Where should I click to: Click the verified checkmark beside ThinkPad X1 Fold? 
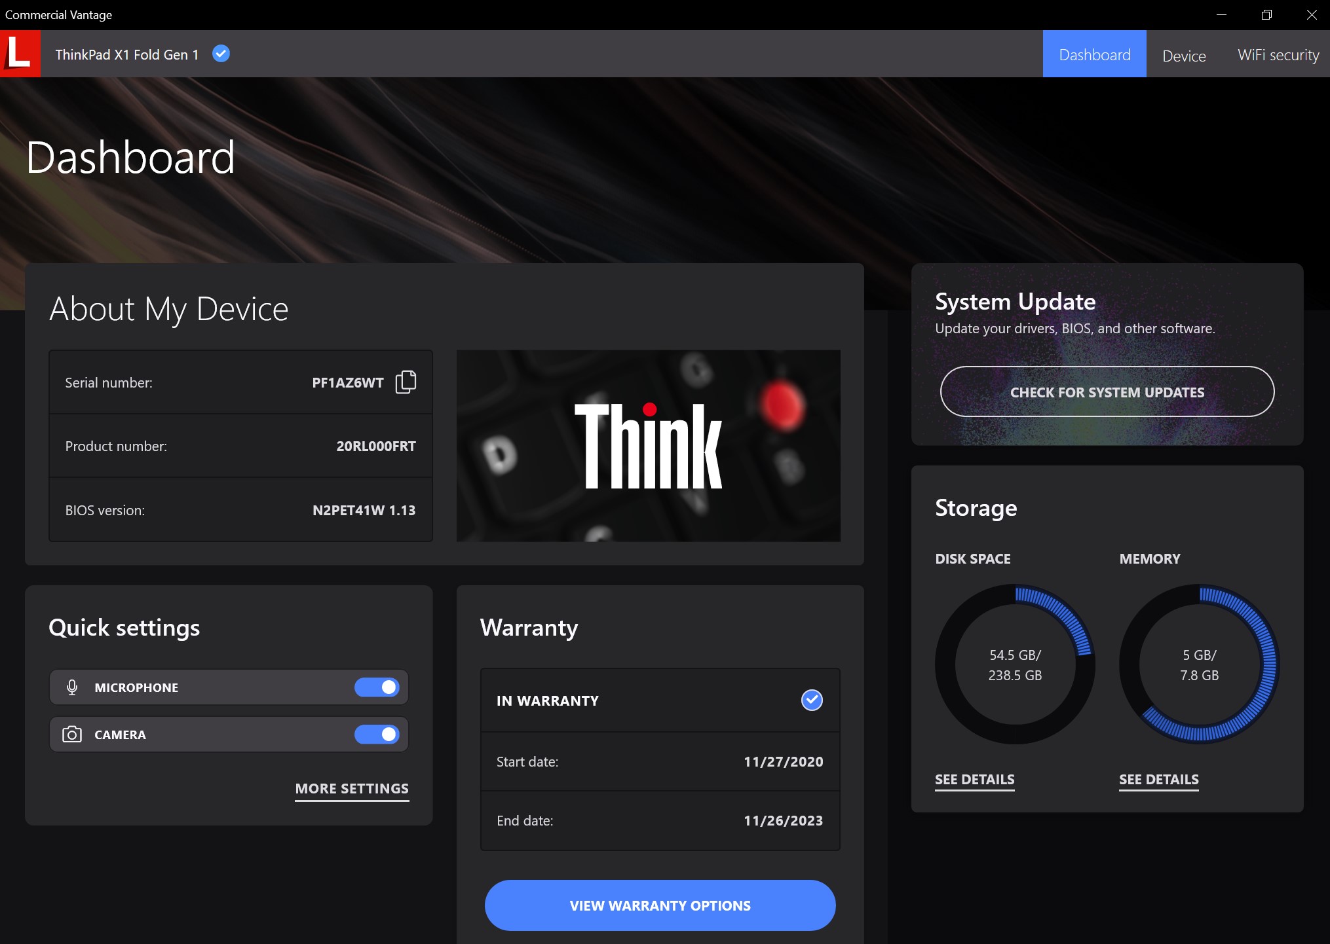(x=221, y=54)
